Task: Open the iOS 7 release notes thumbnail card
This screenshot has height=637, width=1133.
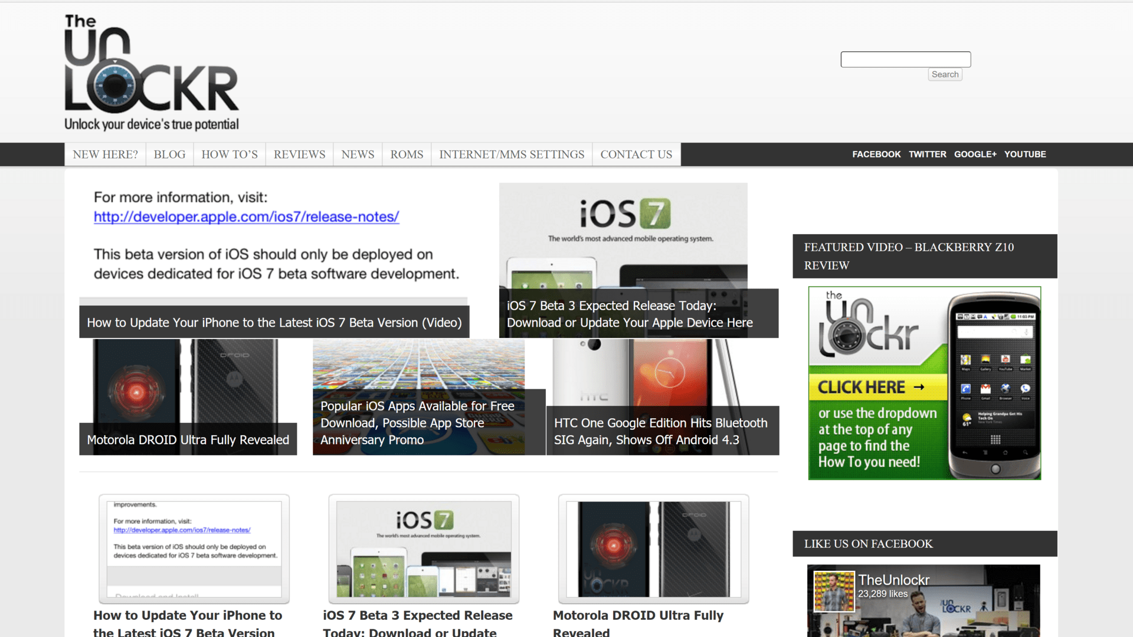Action: [x=194, y=549]
